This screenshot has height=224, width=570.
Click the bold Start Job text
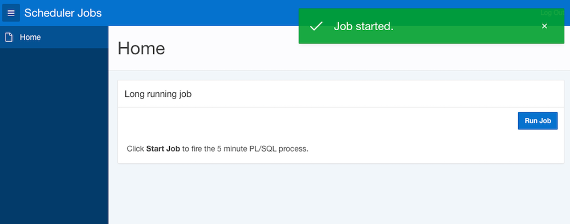pyautogui.click(x=163, y=149)
